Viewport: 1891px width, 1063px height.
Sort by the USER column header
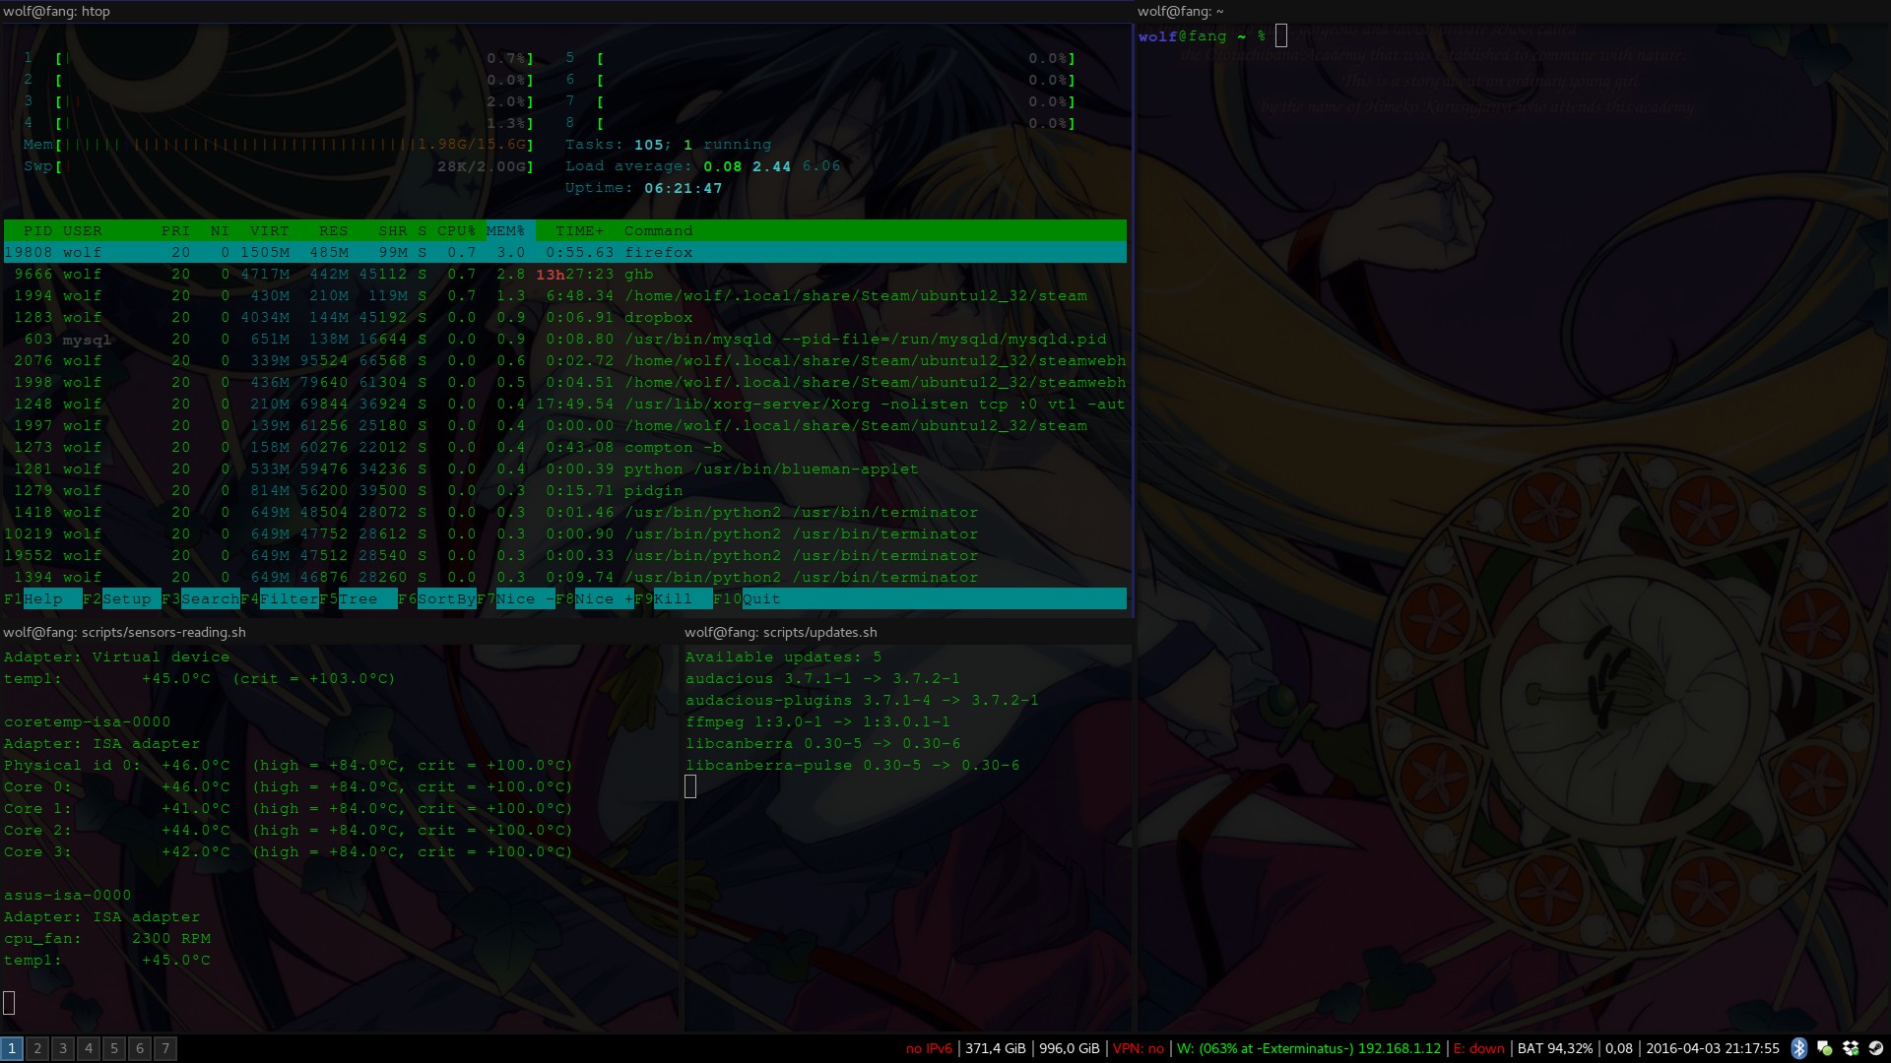pos(82,230)
